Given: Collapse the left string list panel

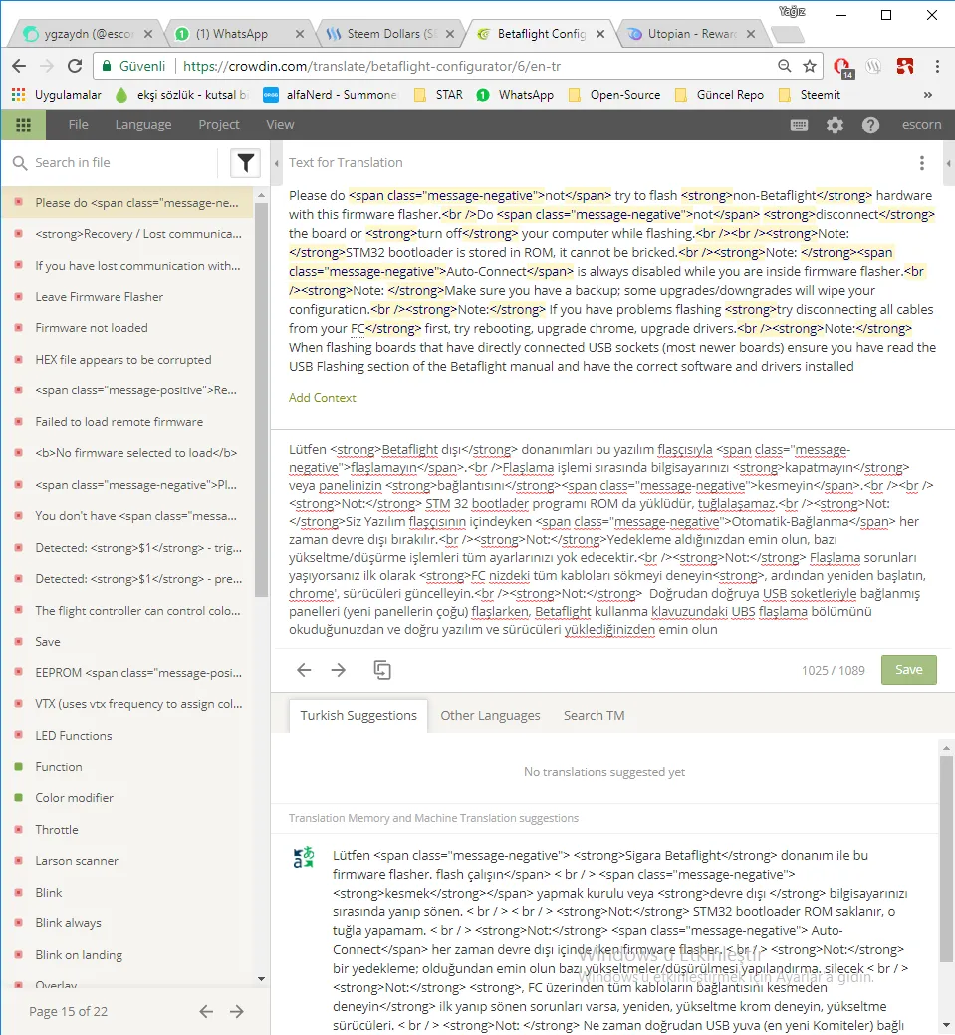Looking at the screenshot, I should (277, 163).
